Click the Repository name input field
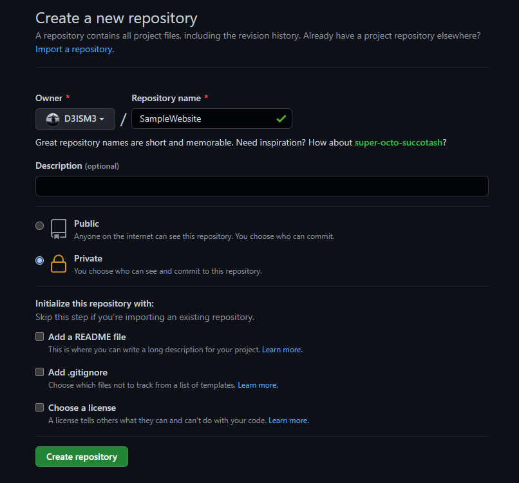This screenshot has width=519, height=483. coord(203,118)
